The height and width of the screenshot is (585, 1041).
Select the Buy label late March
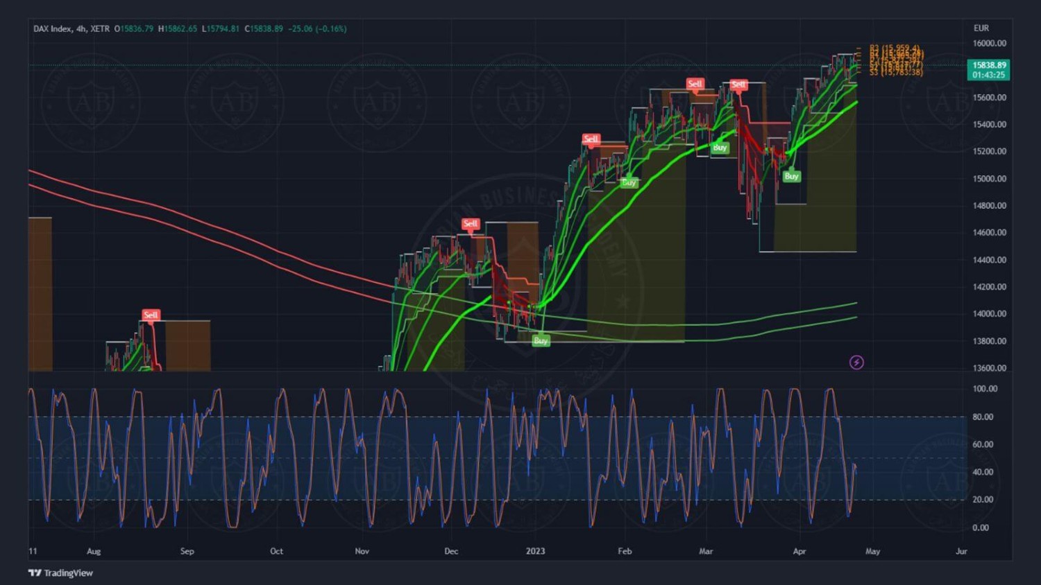pos(792,176)
